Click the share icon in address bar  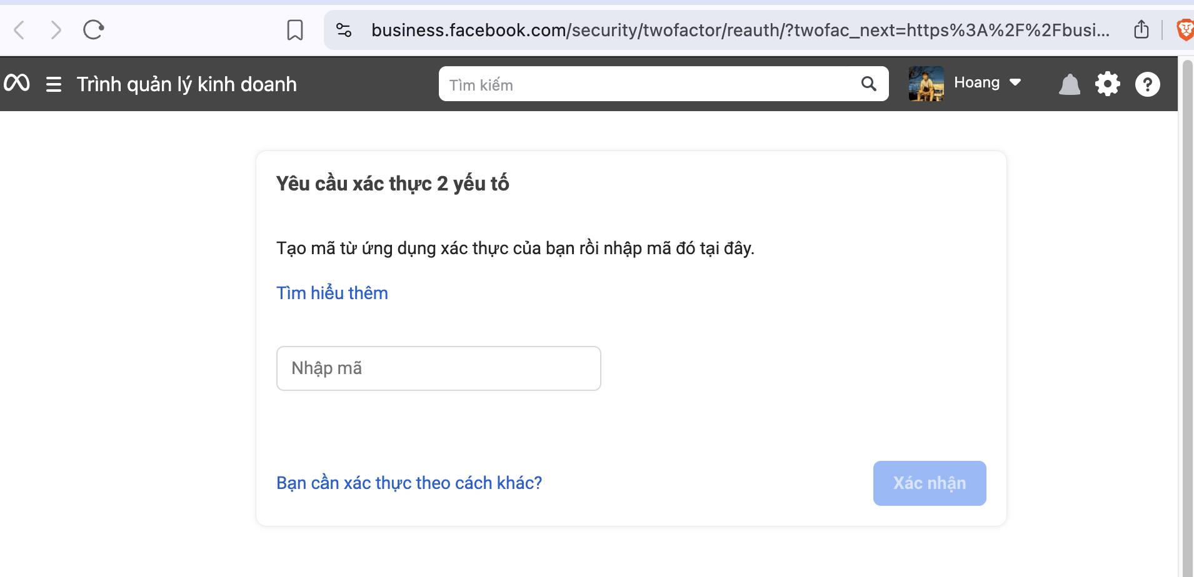[1141, 29]
